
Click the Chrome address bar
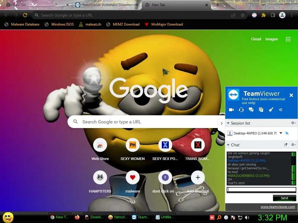[x=133, y=15]
